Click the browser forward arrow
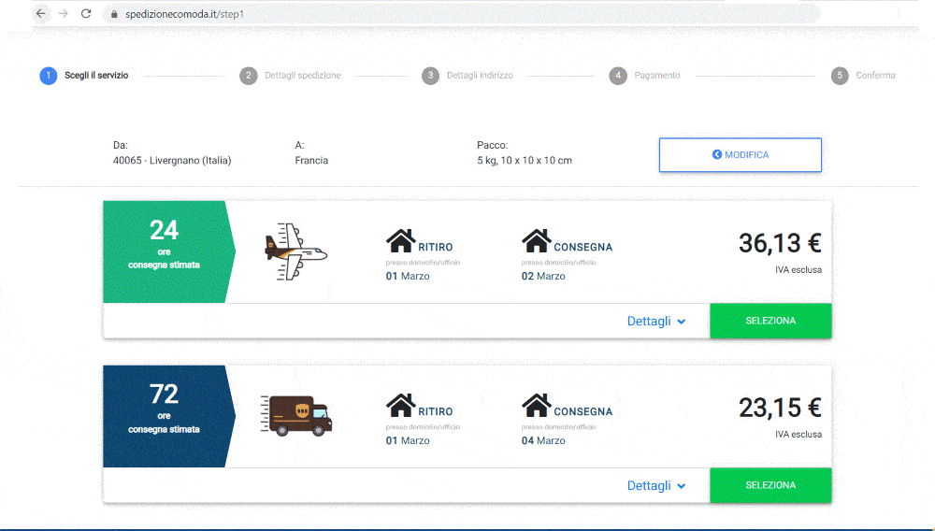This screenshot has height=531, width=935. click(63, 14)
